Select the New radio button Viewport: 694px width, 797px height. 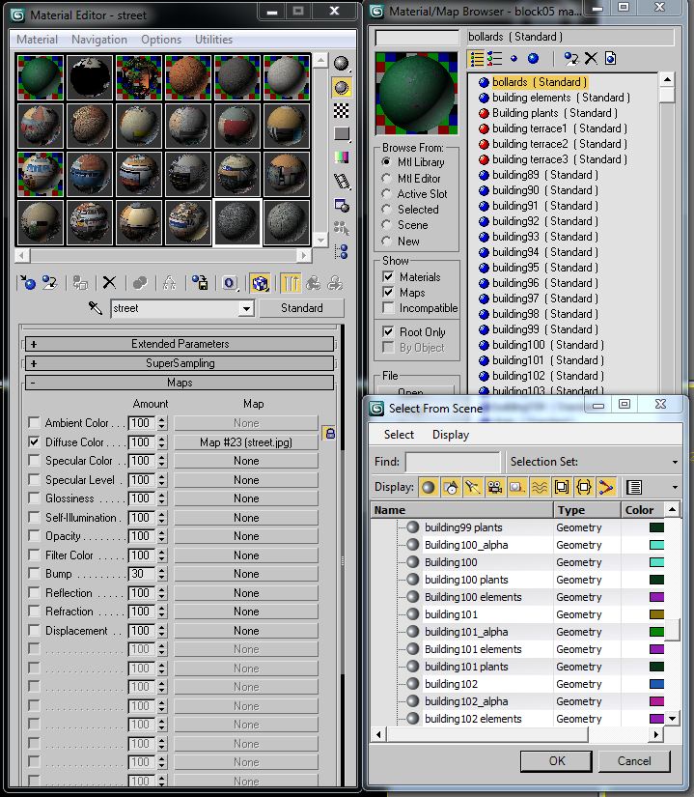387,241
